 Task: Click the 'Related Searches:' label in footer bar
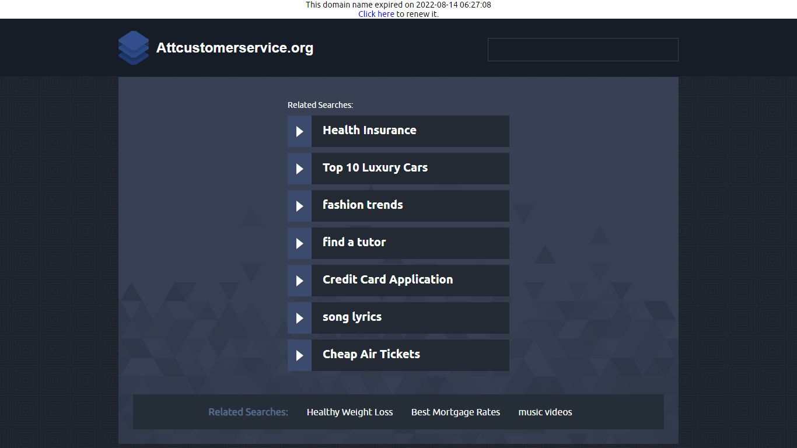pos(249,412)
